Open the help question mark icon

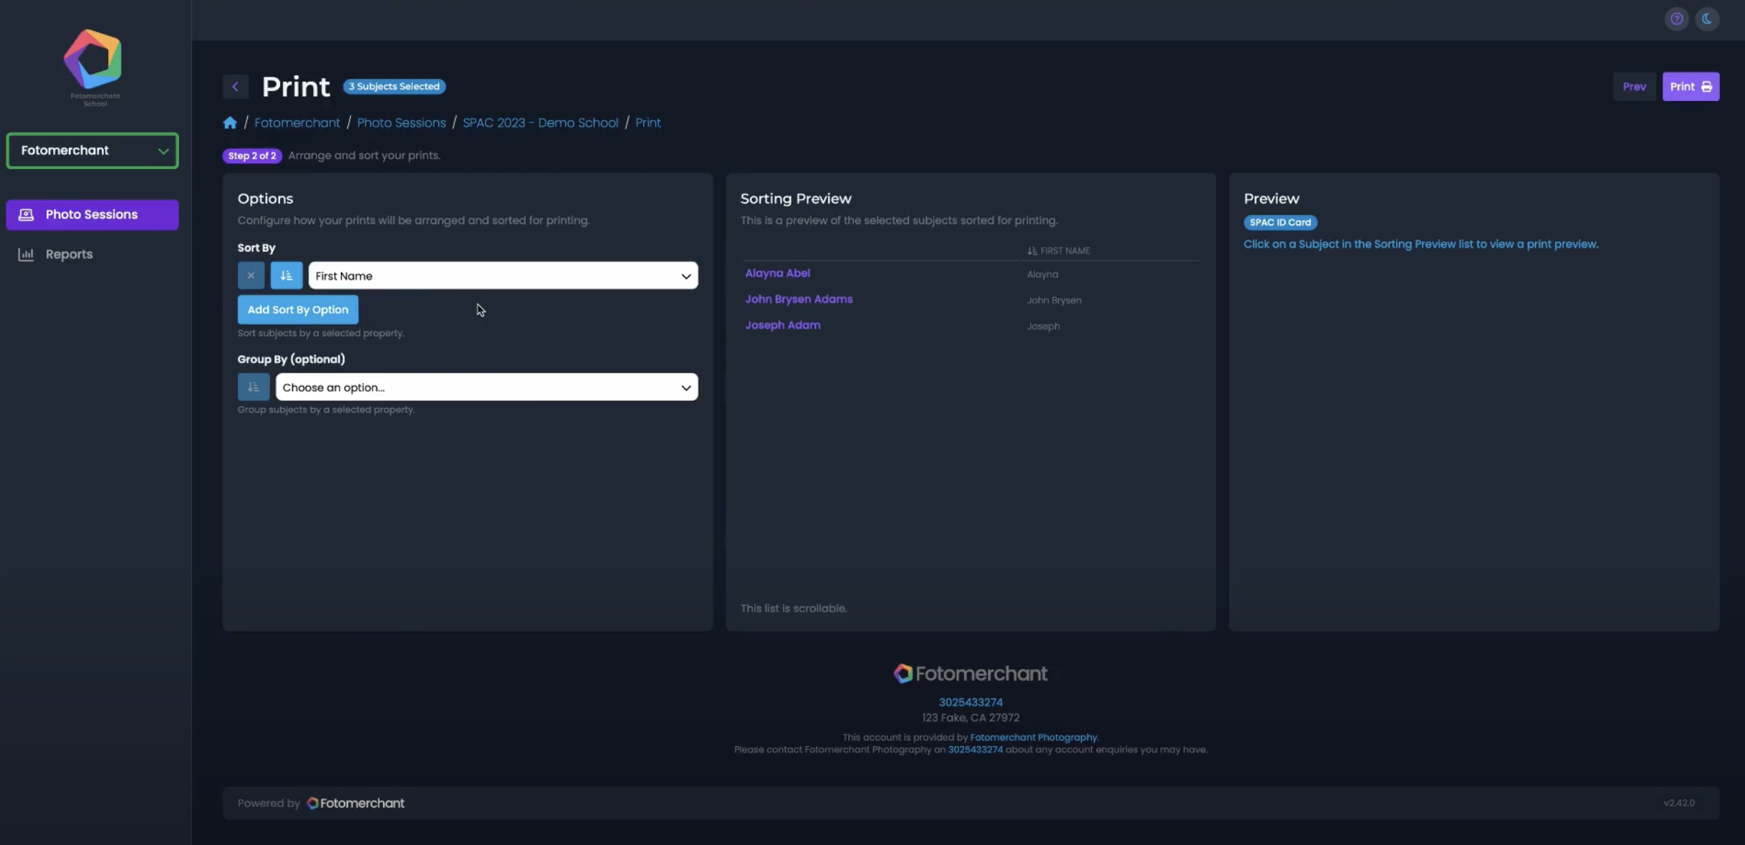(x=1676, y=19)
